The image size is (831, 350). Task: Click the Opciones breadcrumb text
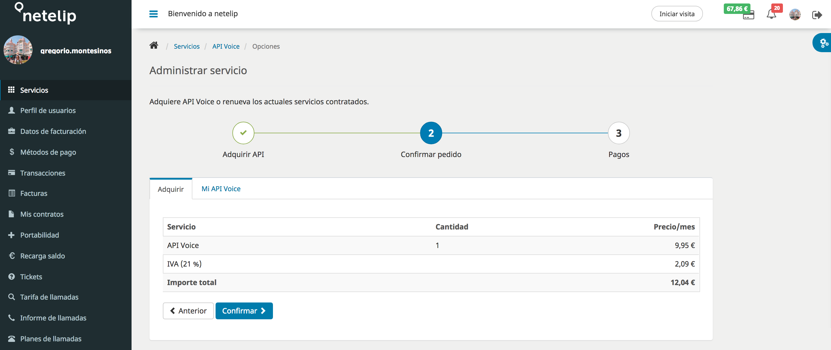(266, 46)
